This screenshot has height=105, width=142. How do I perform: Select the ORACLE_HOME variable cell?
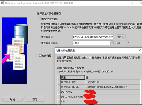(x=73, y=87)
